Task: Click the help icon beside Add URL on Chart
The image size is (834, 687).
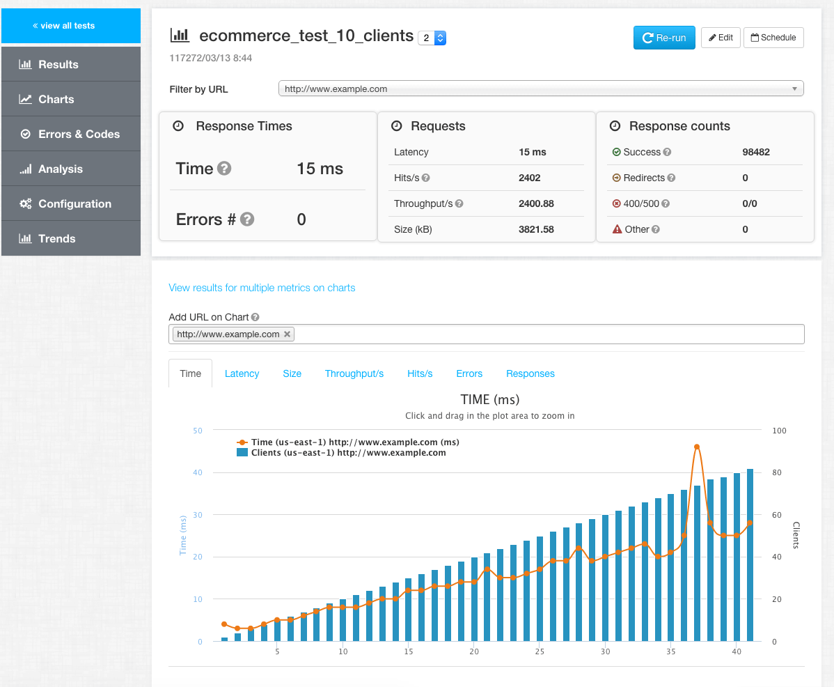Action: point(255,317)
